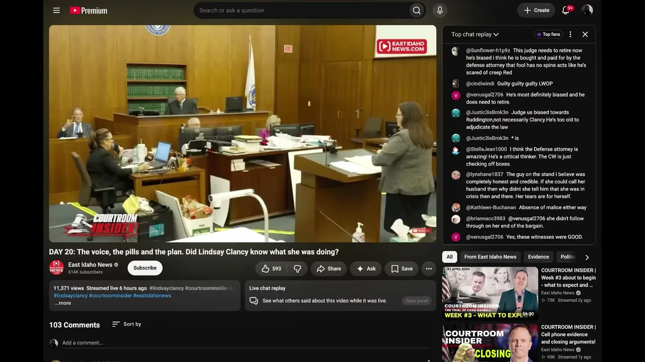
Task: Click @Kathleen-Buchanan chat avatar
Action: point(456,208)
